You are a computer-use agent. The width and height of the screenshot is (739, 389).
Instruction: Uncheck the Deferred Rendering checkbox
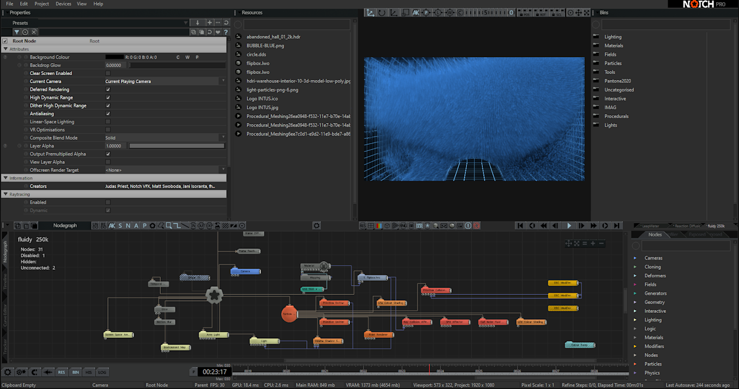click(x=108, y=89)
